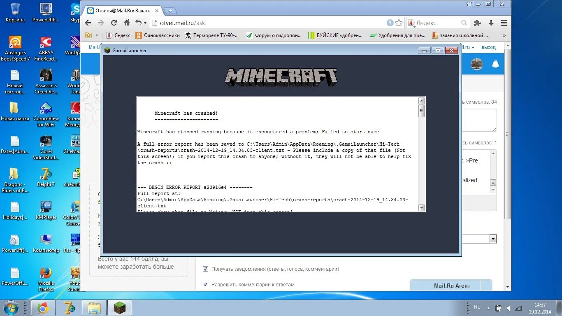Launch Corel VideoStudio from desktop
Viewport: 562px width, 316px height.
(x=46, y=147)
